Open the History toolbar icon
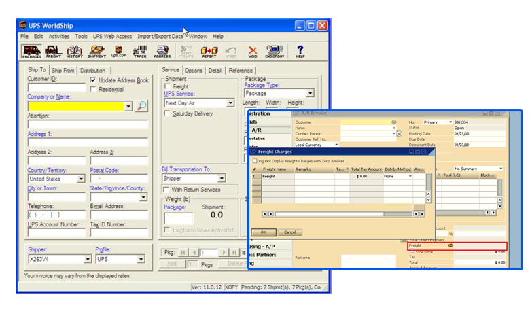Viewport: 530px width, 316px height. pyautogui.click(x=75, y=52)
